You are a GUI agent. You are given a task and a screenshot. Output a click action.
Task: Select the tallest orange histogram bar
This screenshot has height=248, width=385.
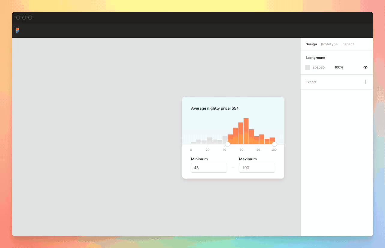point(246,131)
